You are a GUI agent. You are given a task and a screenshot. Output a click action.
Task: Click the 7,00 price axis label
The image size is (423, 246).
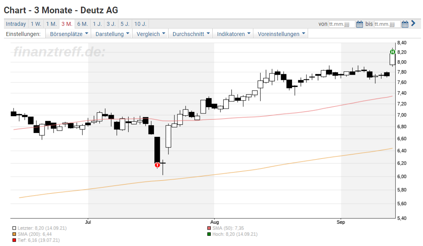(x=401, y=115)
